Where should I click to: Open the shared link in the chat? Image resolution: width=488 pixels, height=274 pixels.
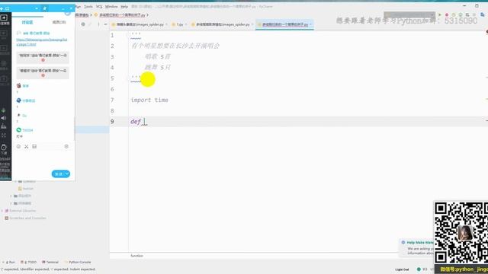coord(42,42)
